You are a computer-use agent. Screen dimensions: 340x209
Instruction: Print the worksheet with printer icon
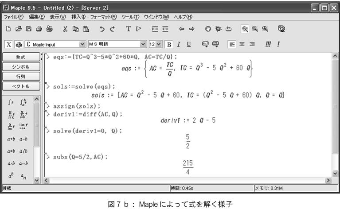[39, 29]
